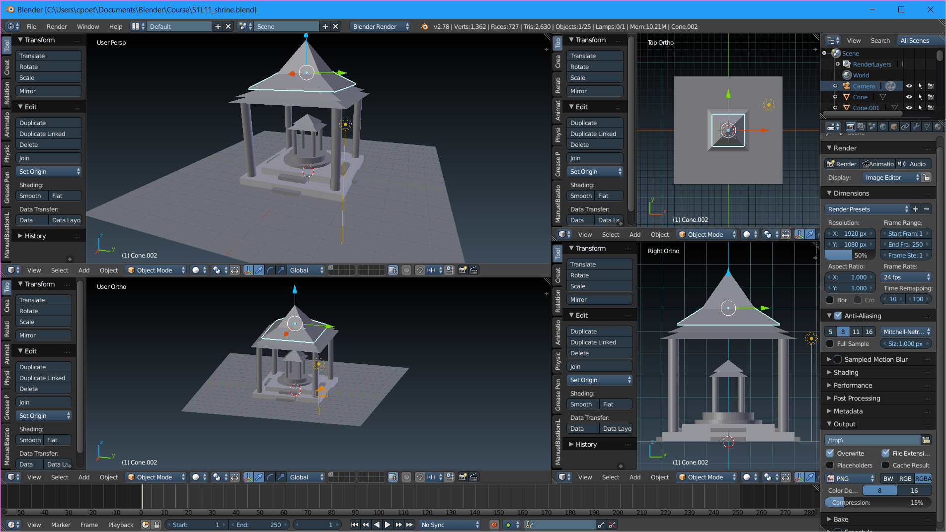Image resolution: width=946 pixels, height=532 pixels.
Task: Toggle the Overwrite checkbox
Action: [x=830, y=453]
